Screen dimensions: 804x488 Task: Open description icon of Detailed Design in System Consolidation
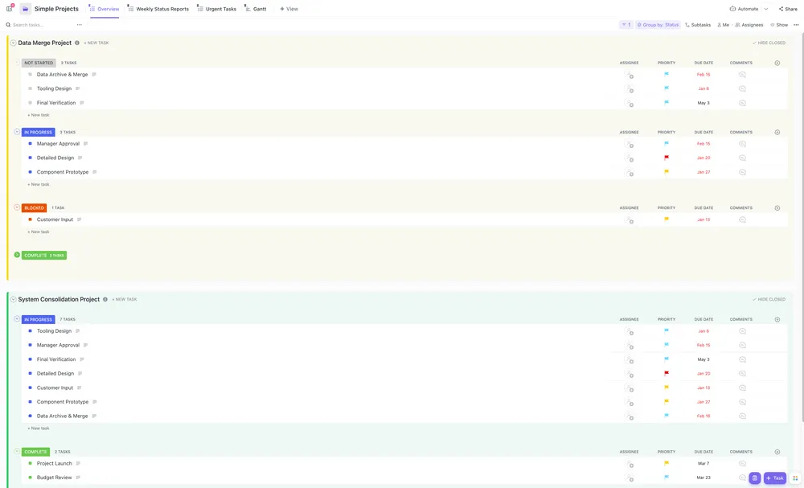[x=80, y=374]
